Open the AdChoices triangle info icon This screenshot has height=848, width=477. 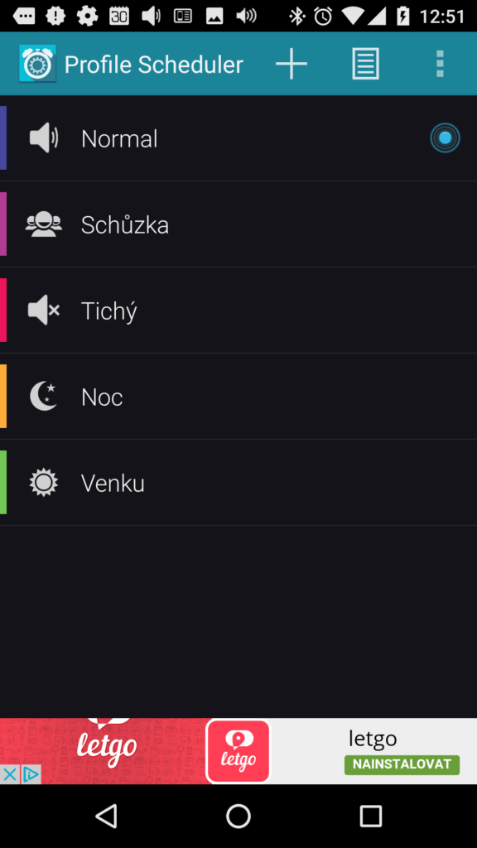[31, 774]
